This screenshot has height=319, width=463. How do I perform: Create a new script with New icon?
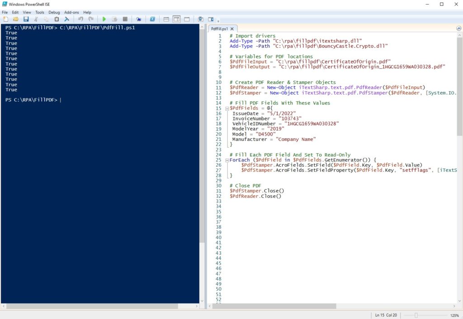[x=5, y=19]
